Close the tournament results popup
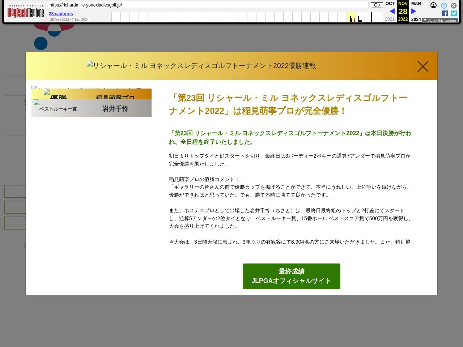 click(422, 67)
